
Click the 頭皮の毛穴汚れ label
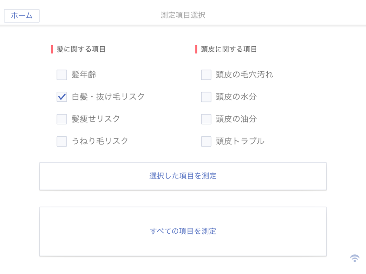pyautogui.click(x=244, y=75)
